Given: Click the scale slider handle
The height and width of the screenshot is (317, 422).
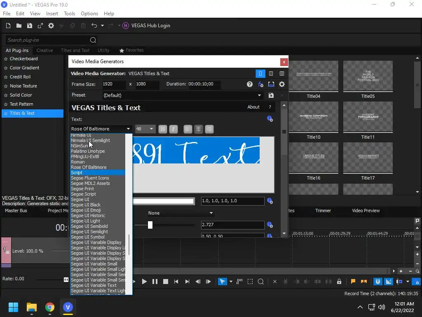Looking at the screenshot, I should point(150,225).
